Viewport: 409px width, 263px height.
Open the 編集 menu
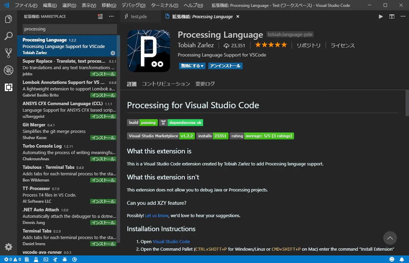coord(49,5)
